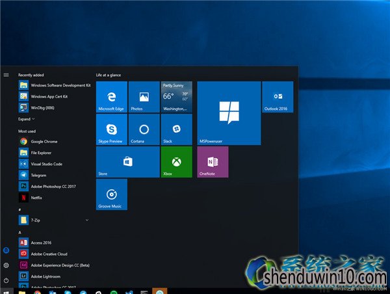Click the A letter header in app list

tap(19, 232)
